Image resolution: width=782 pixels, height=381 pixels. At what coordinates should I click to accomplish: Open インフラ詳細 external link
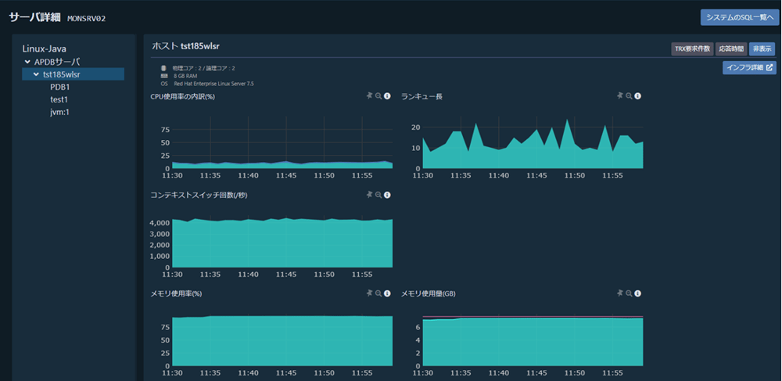point(750,68)
